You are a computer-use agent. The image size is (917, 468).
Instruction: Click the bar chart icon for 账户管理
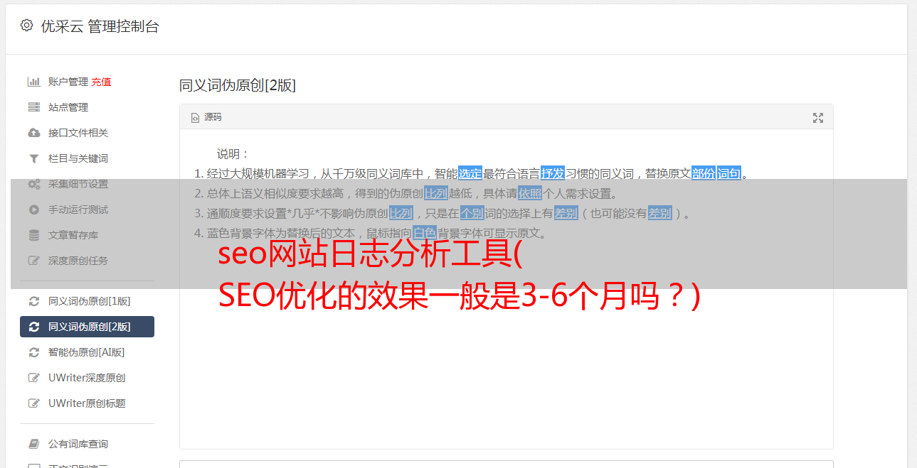[x=33, y=82]
